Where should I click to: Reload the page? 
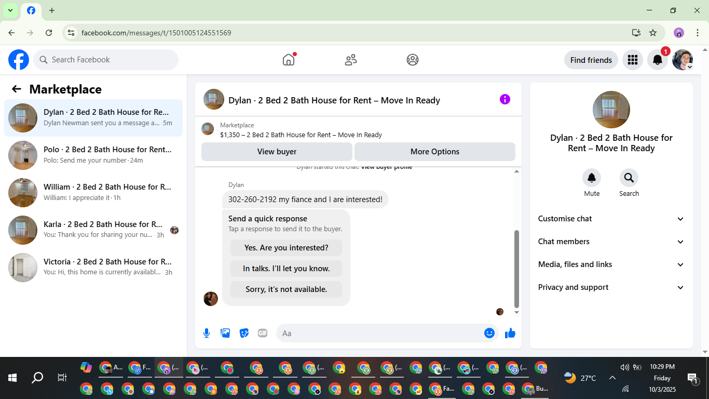(x=49, y=33)
